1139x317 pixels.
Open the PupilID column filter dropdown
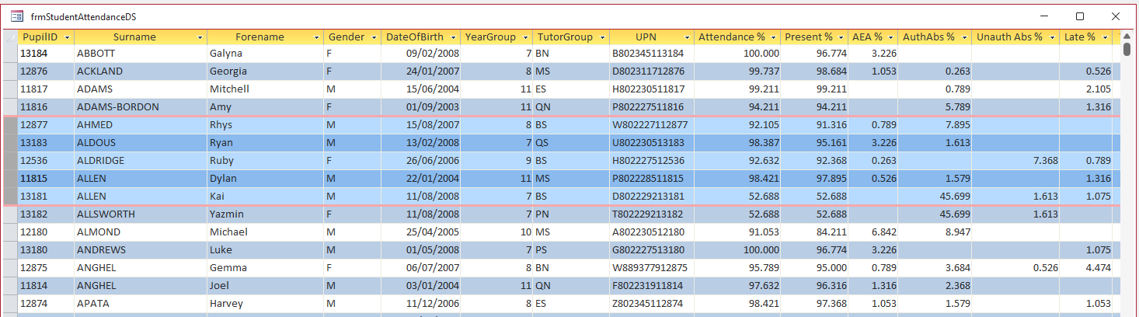coord(68,37)
